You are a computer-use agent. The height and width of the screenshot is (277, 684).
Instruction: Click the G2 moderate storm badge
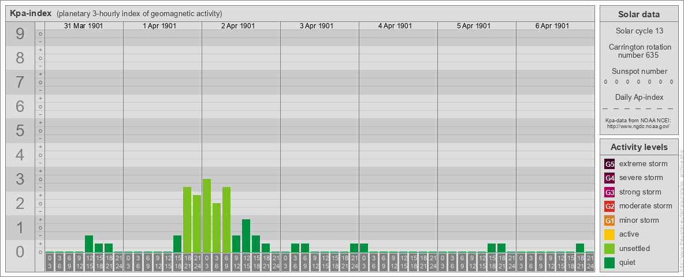(x=609, y=206)
